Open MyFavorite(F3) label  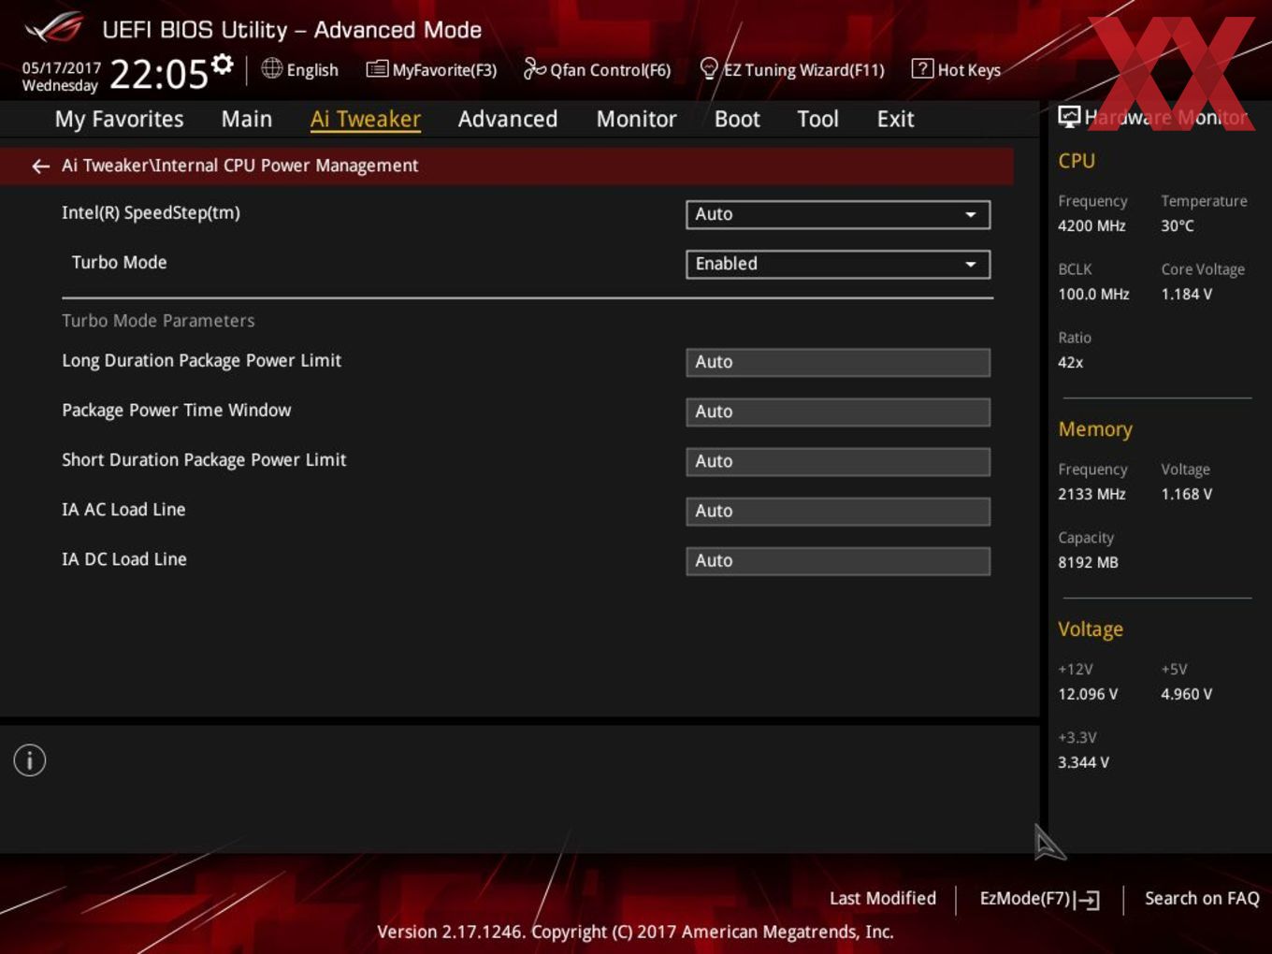tap(444, 70)
